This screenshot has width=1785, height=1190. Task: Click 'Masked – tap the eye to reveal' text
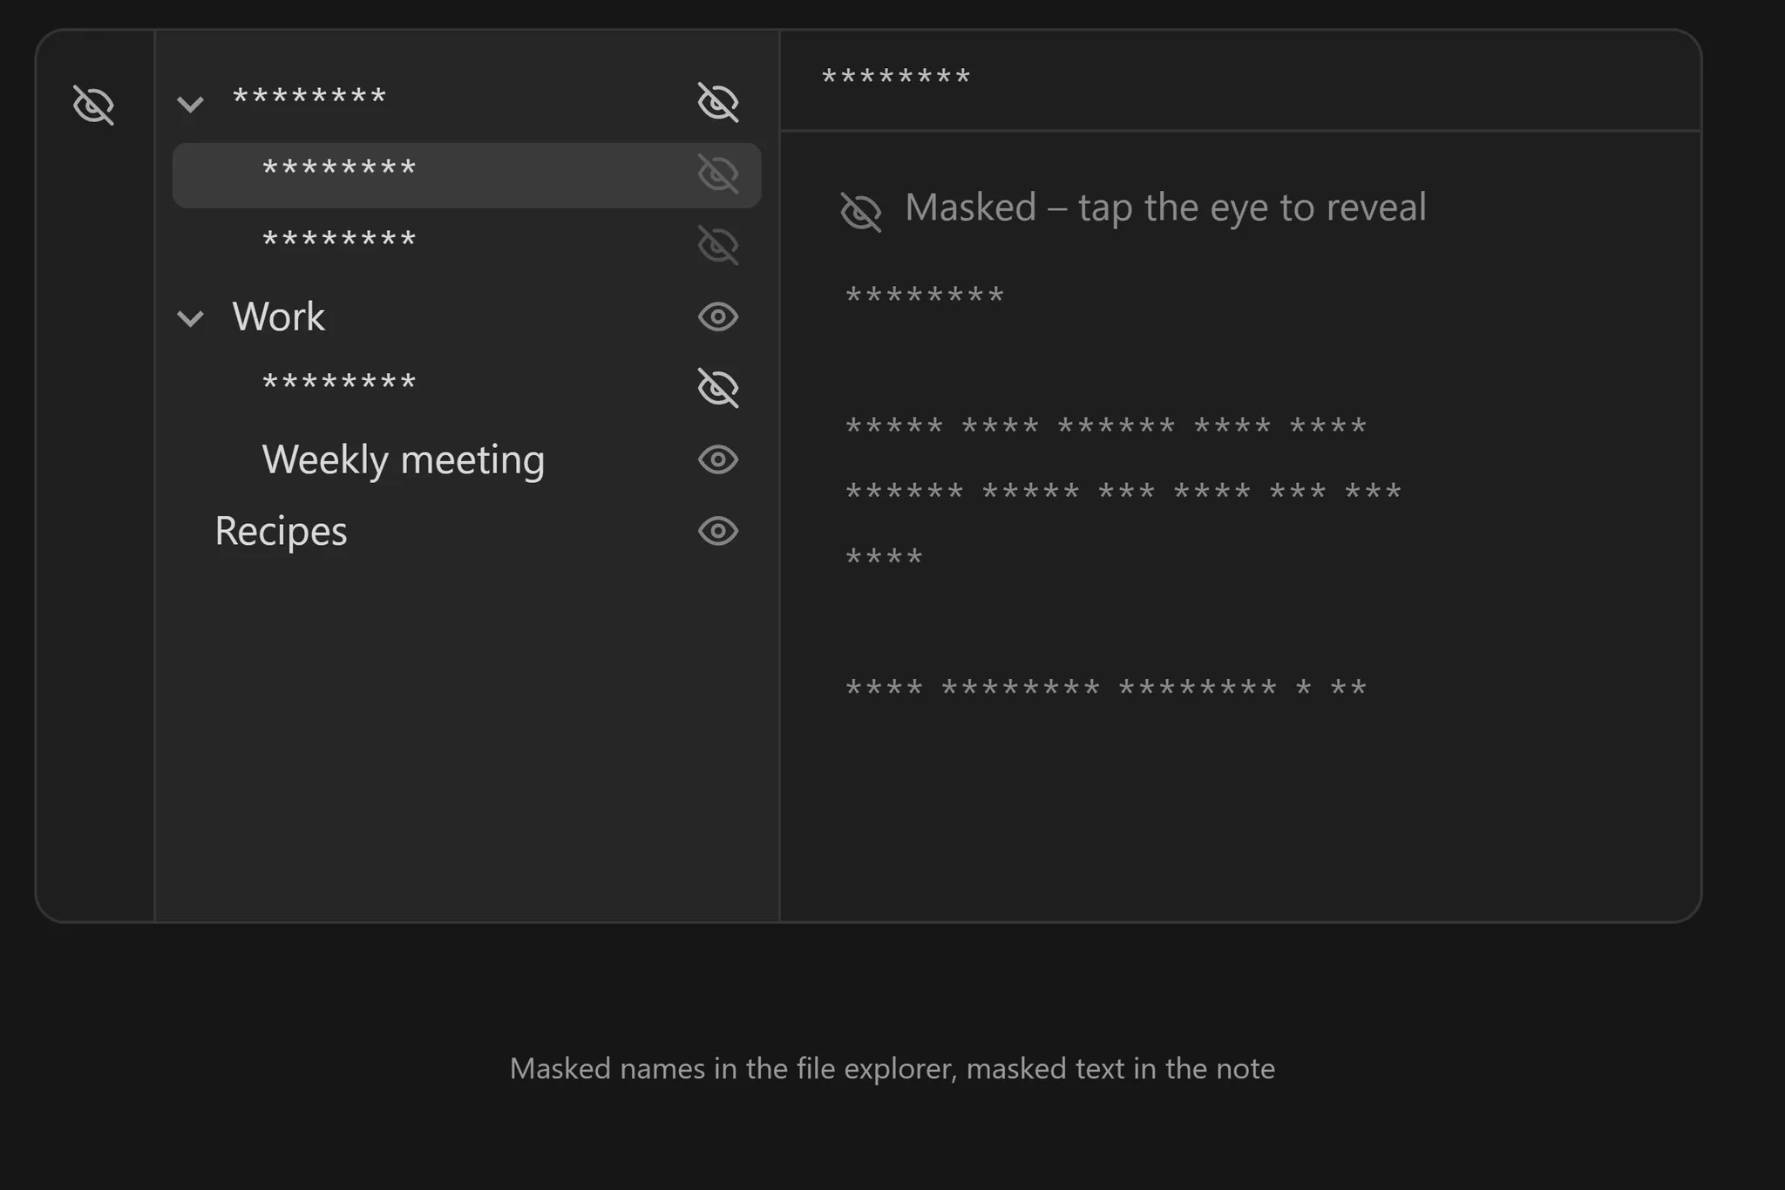tap(1165, 208)
